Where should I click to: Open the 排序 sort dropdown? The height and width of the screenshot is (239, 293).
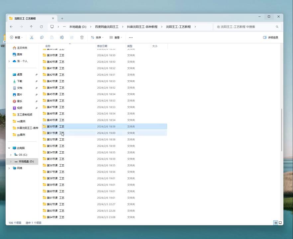[x=97, y=38]
